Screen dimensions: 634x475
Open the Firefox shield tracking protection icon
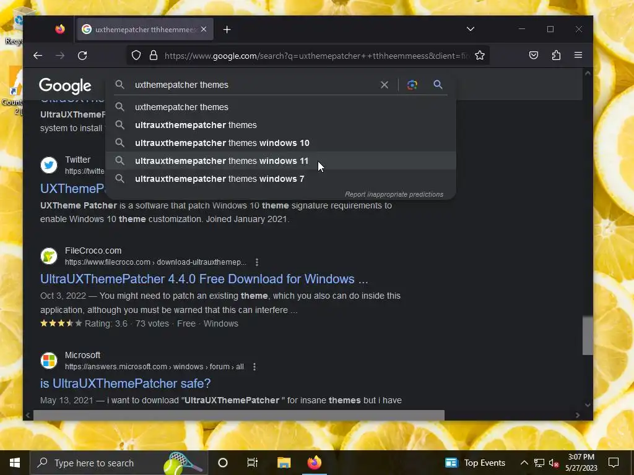coord(136,55)
